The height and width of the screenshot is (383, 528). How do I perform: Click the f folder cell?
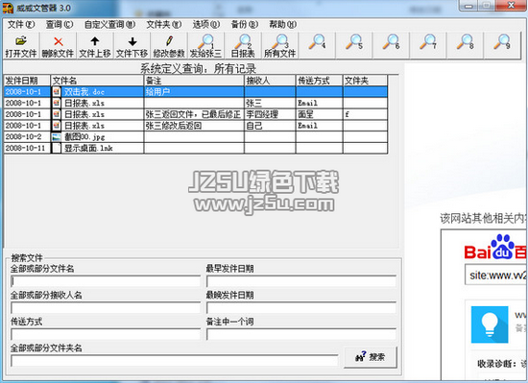pyautogui.click(x=365, y=114)
